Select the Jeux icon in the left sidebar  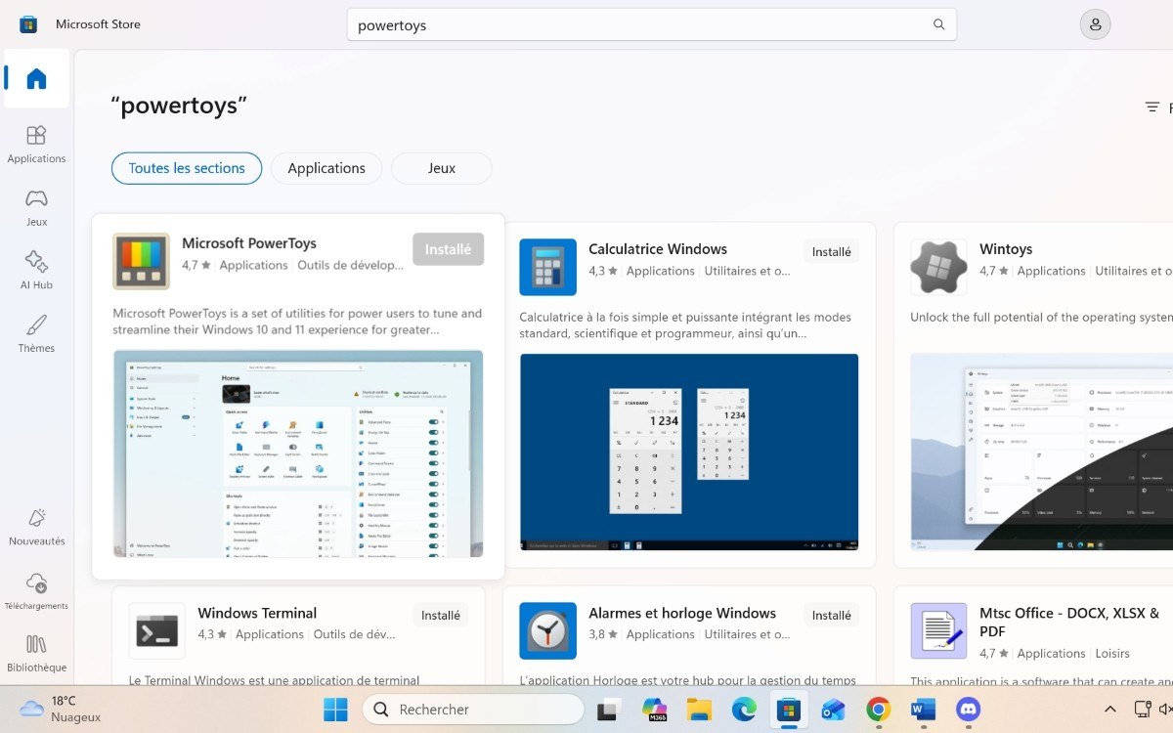pos(36,206)
